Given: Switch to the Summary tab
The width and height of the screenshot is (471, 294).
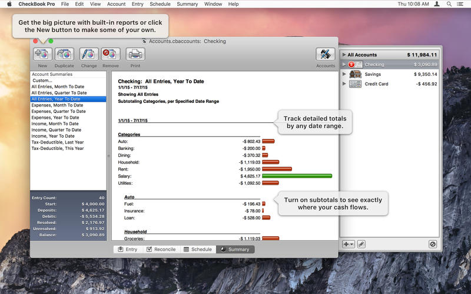Looking at the screenshot, I should [235, 249].
